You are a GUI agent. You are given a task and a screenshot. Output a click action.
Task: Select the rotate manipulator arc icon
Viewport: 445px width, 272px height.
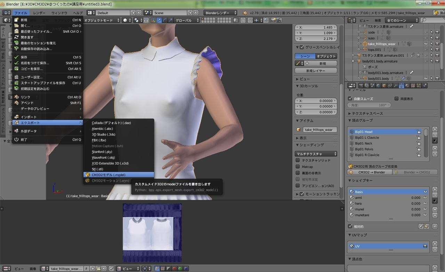[164, 20]
